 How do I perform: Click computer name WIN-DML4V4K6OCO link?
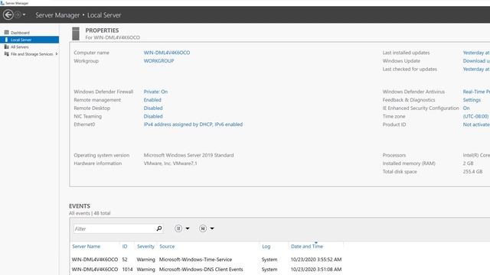click(167, 53)
